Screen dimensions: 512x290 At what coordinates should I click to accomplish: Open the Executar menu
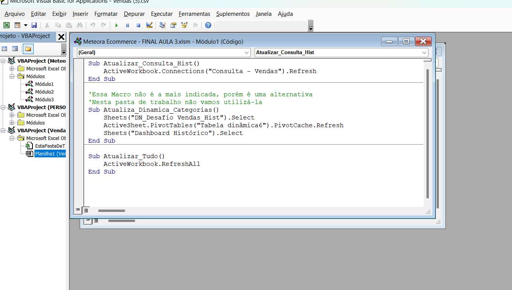coord(162,14)
